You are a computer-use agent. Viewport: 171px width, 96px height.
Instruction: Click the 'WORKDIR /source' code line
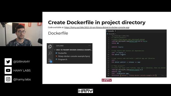(x=118, y=47)
